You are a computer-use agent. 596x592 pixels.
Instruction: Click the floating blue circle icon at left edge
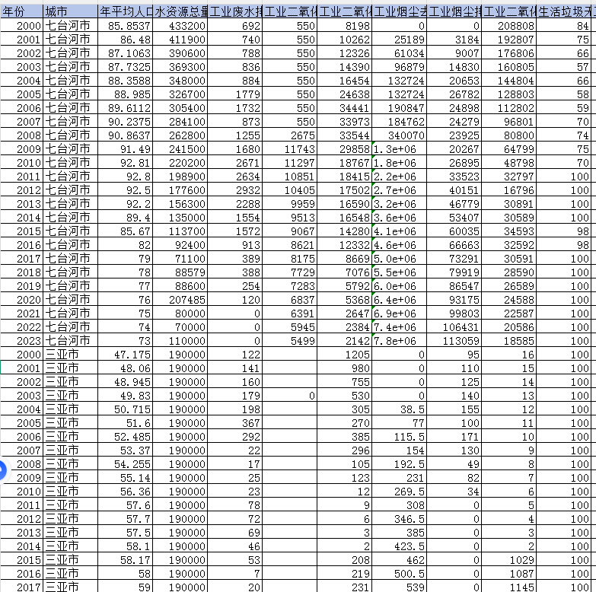[x=2, y=471]
